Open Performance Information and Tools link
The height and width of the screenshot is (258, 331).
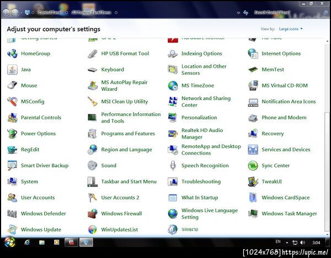coord(131,118)
